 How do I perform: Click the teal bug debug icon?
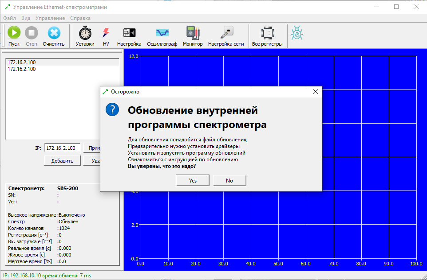pyautogui.click(x=297, y=33)
